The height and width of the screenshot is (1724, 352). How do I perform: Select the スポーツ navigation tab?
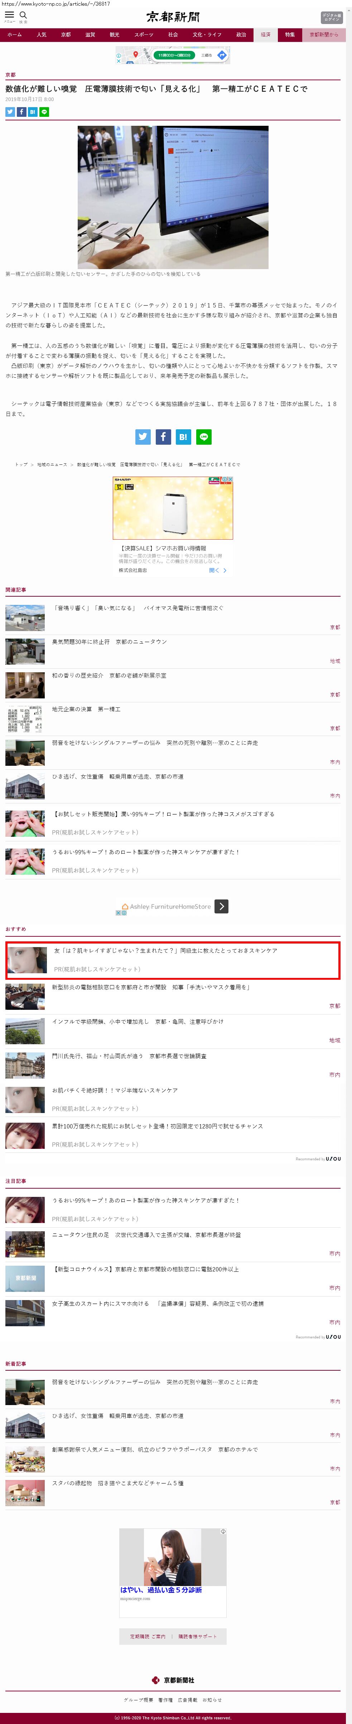click(x=144, y=35)
